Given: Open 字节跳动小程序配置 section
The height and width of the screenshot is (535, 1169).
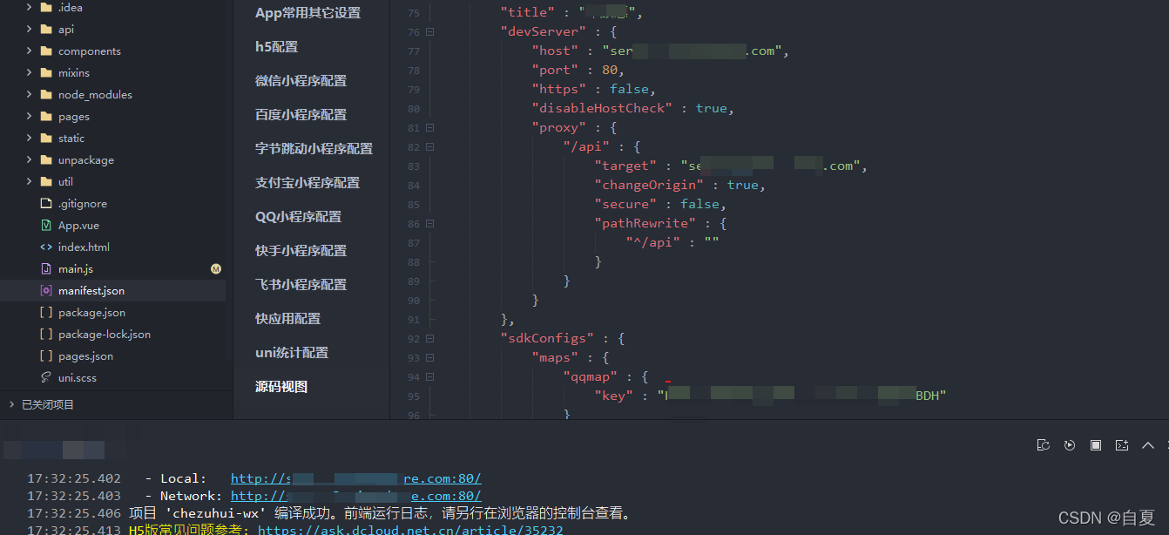Looking at the screenshot, I should [314, 149].
